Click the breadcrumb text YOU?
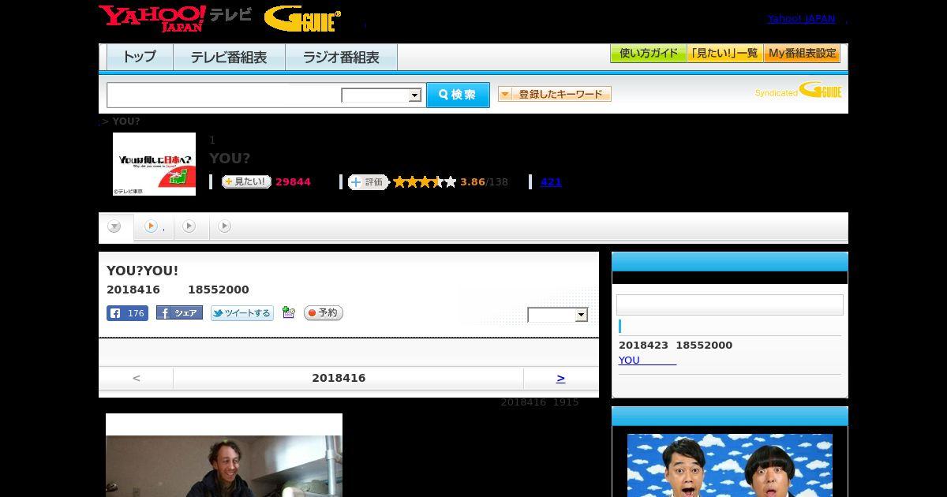 click(126, 121)
